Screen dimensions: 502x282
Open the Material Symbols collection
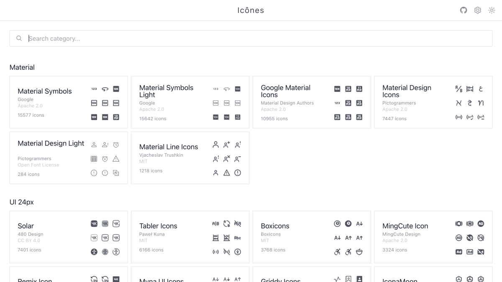click(69, 102)
